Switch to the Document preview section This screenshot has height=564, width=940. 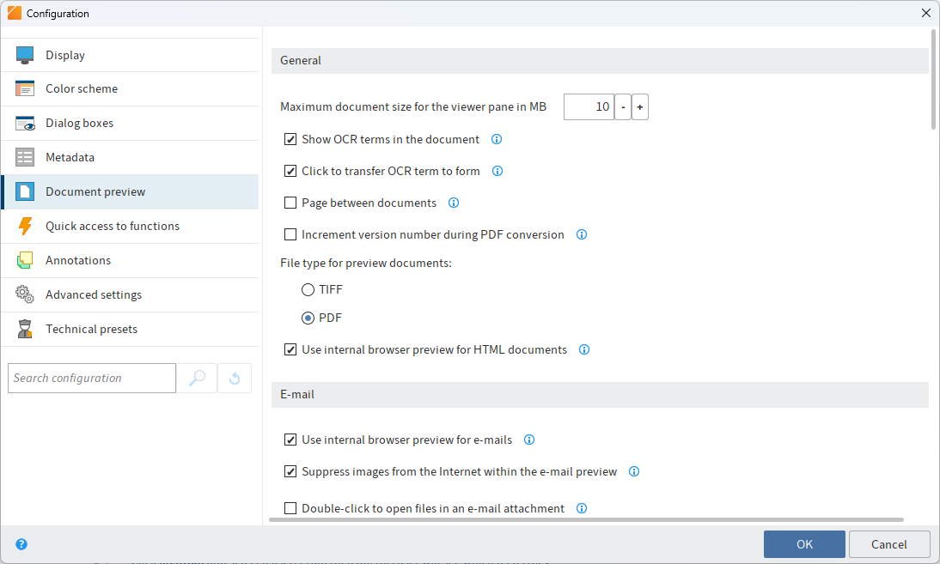pos(25,191)
